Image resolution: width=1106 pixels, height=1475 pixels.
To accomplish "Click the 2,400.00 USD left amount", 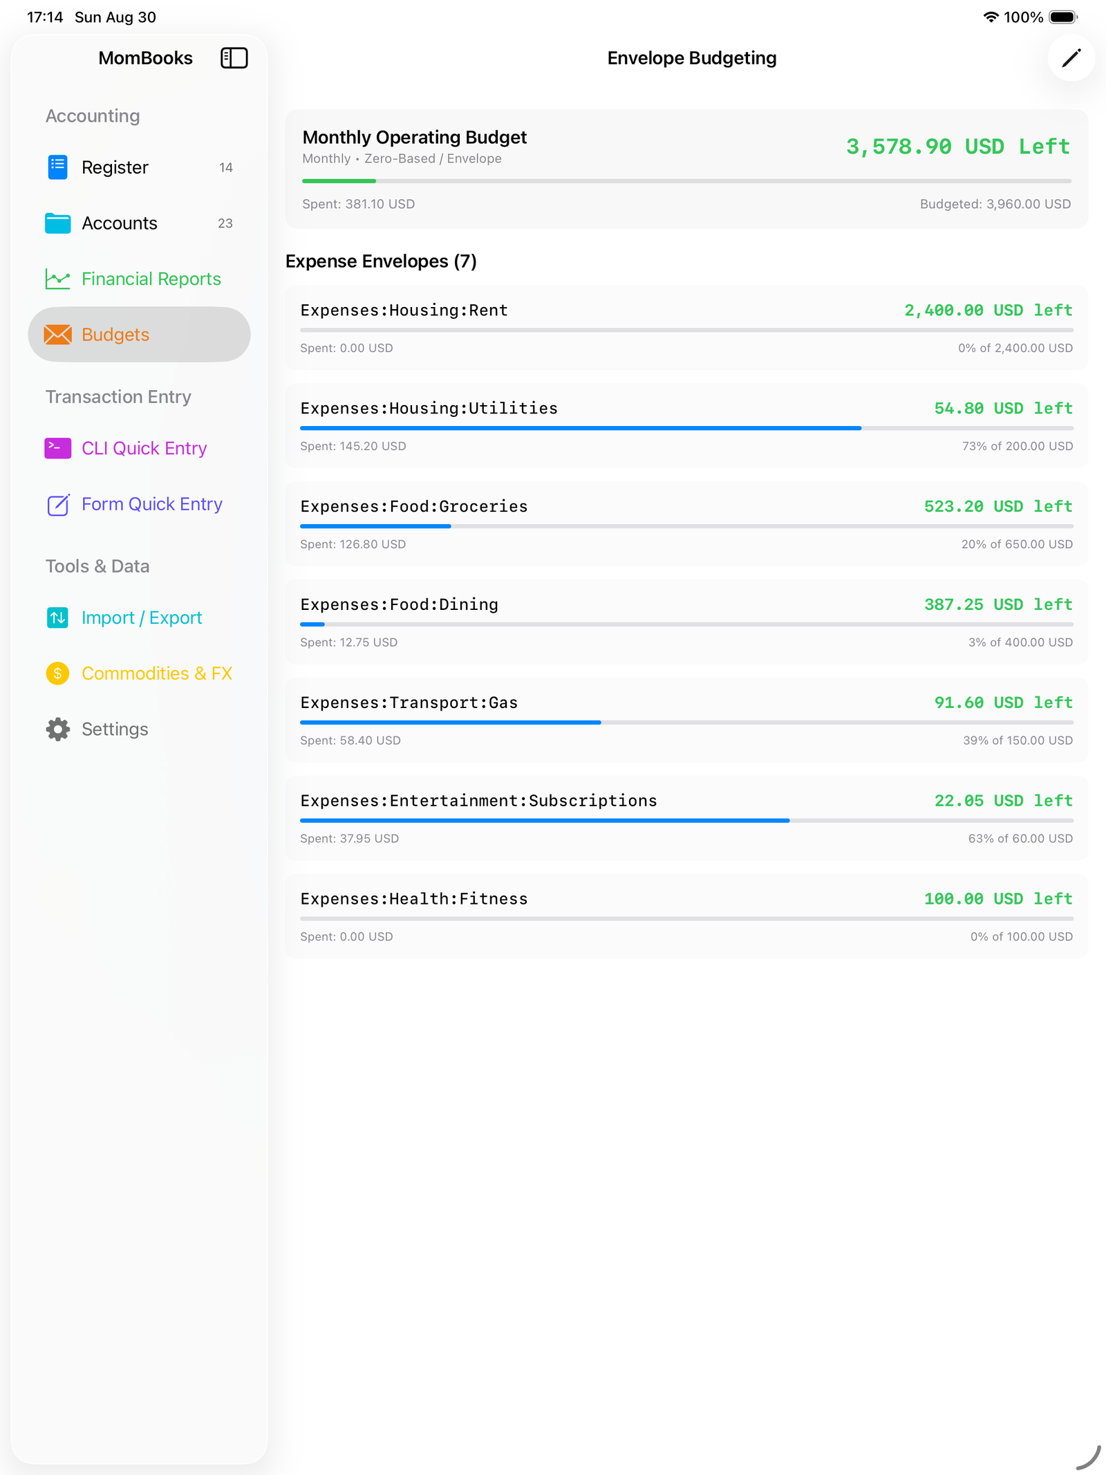I will 988,310.
